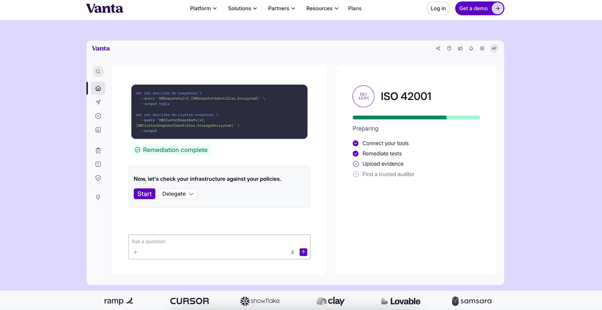Viewport: 602px width, 310px height.
Task: Open the help question mark icon
Action: pos(449,48)
